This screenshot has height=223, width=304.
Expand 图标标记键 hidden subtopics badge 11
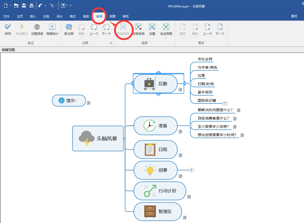[x=225, y=103]
